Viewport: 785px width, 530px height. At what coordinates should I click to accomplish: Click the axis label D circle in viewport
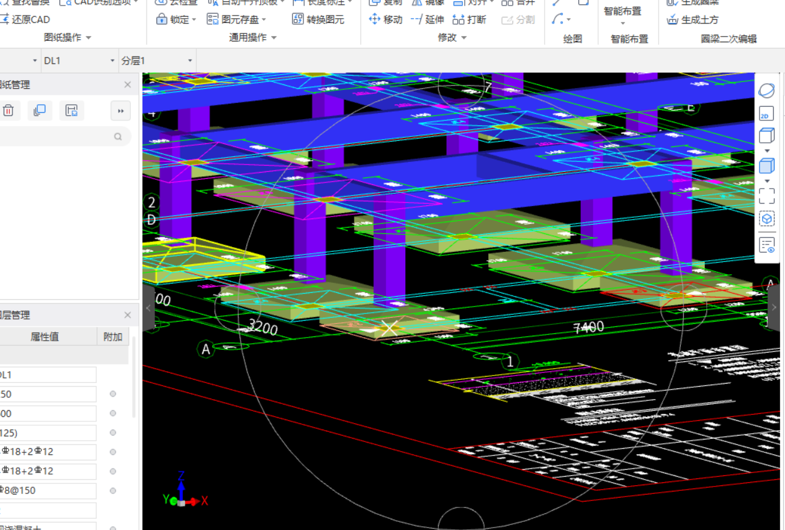tap(151, 220)
